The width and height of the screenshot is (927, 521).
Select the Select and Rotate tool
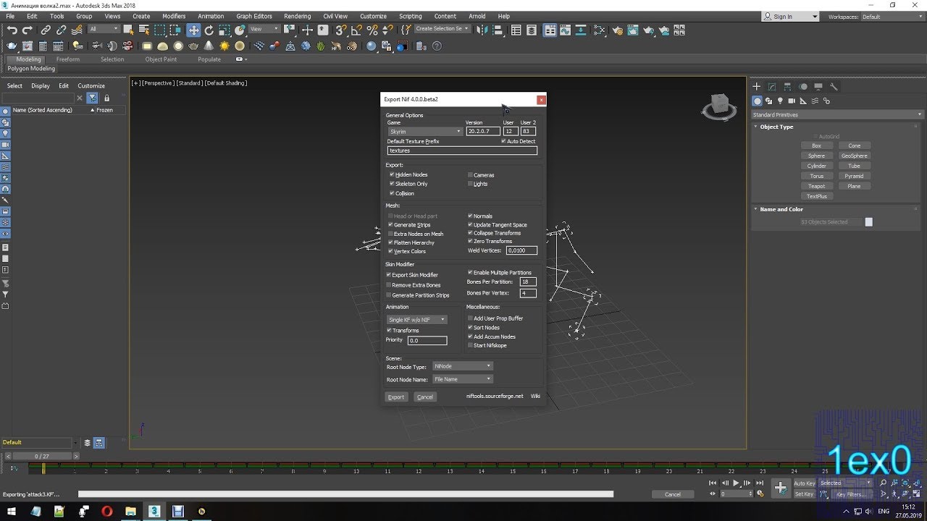click(x=209, y=30)
